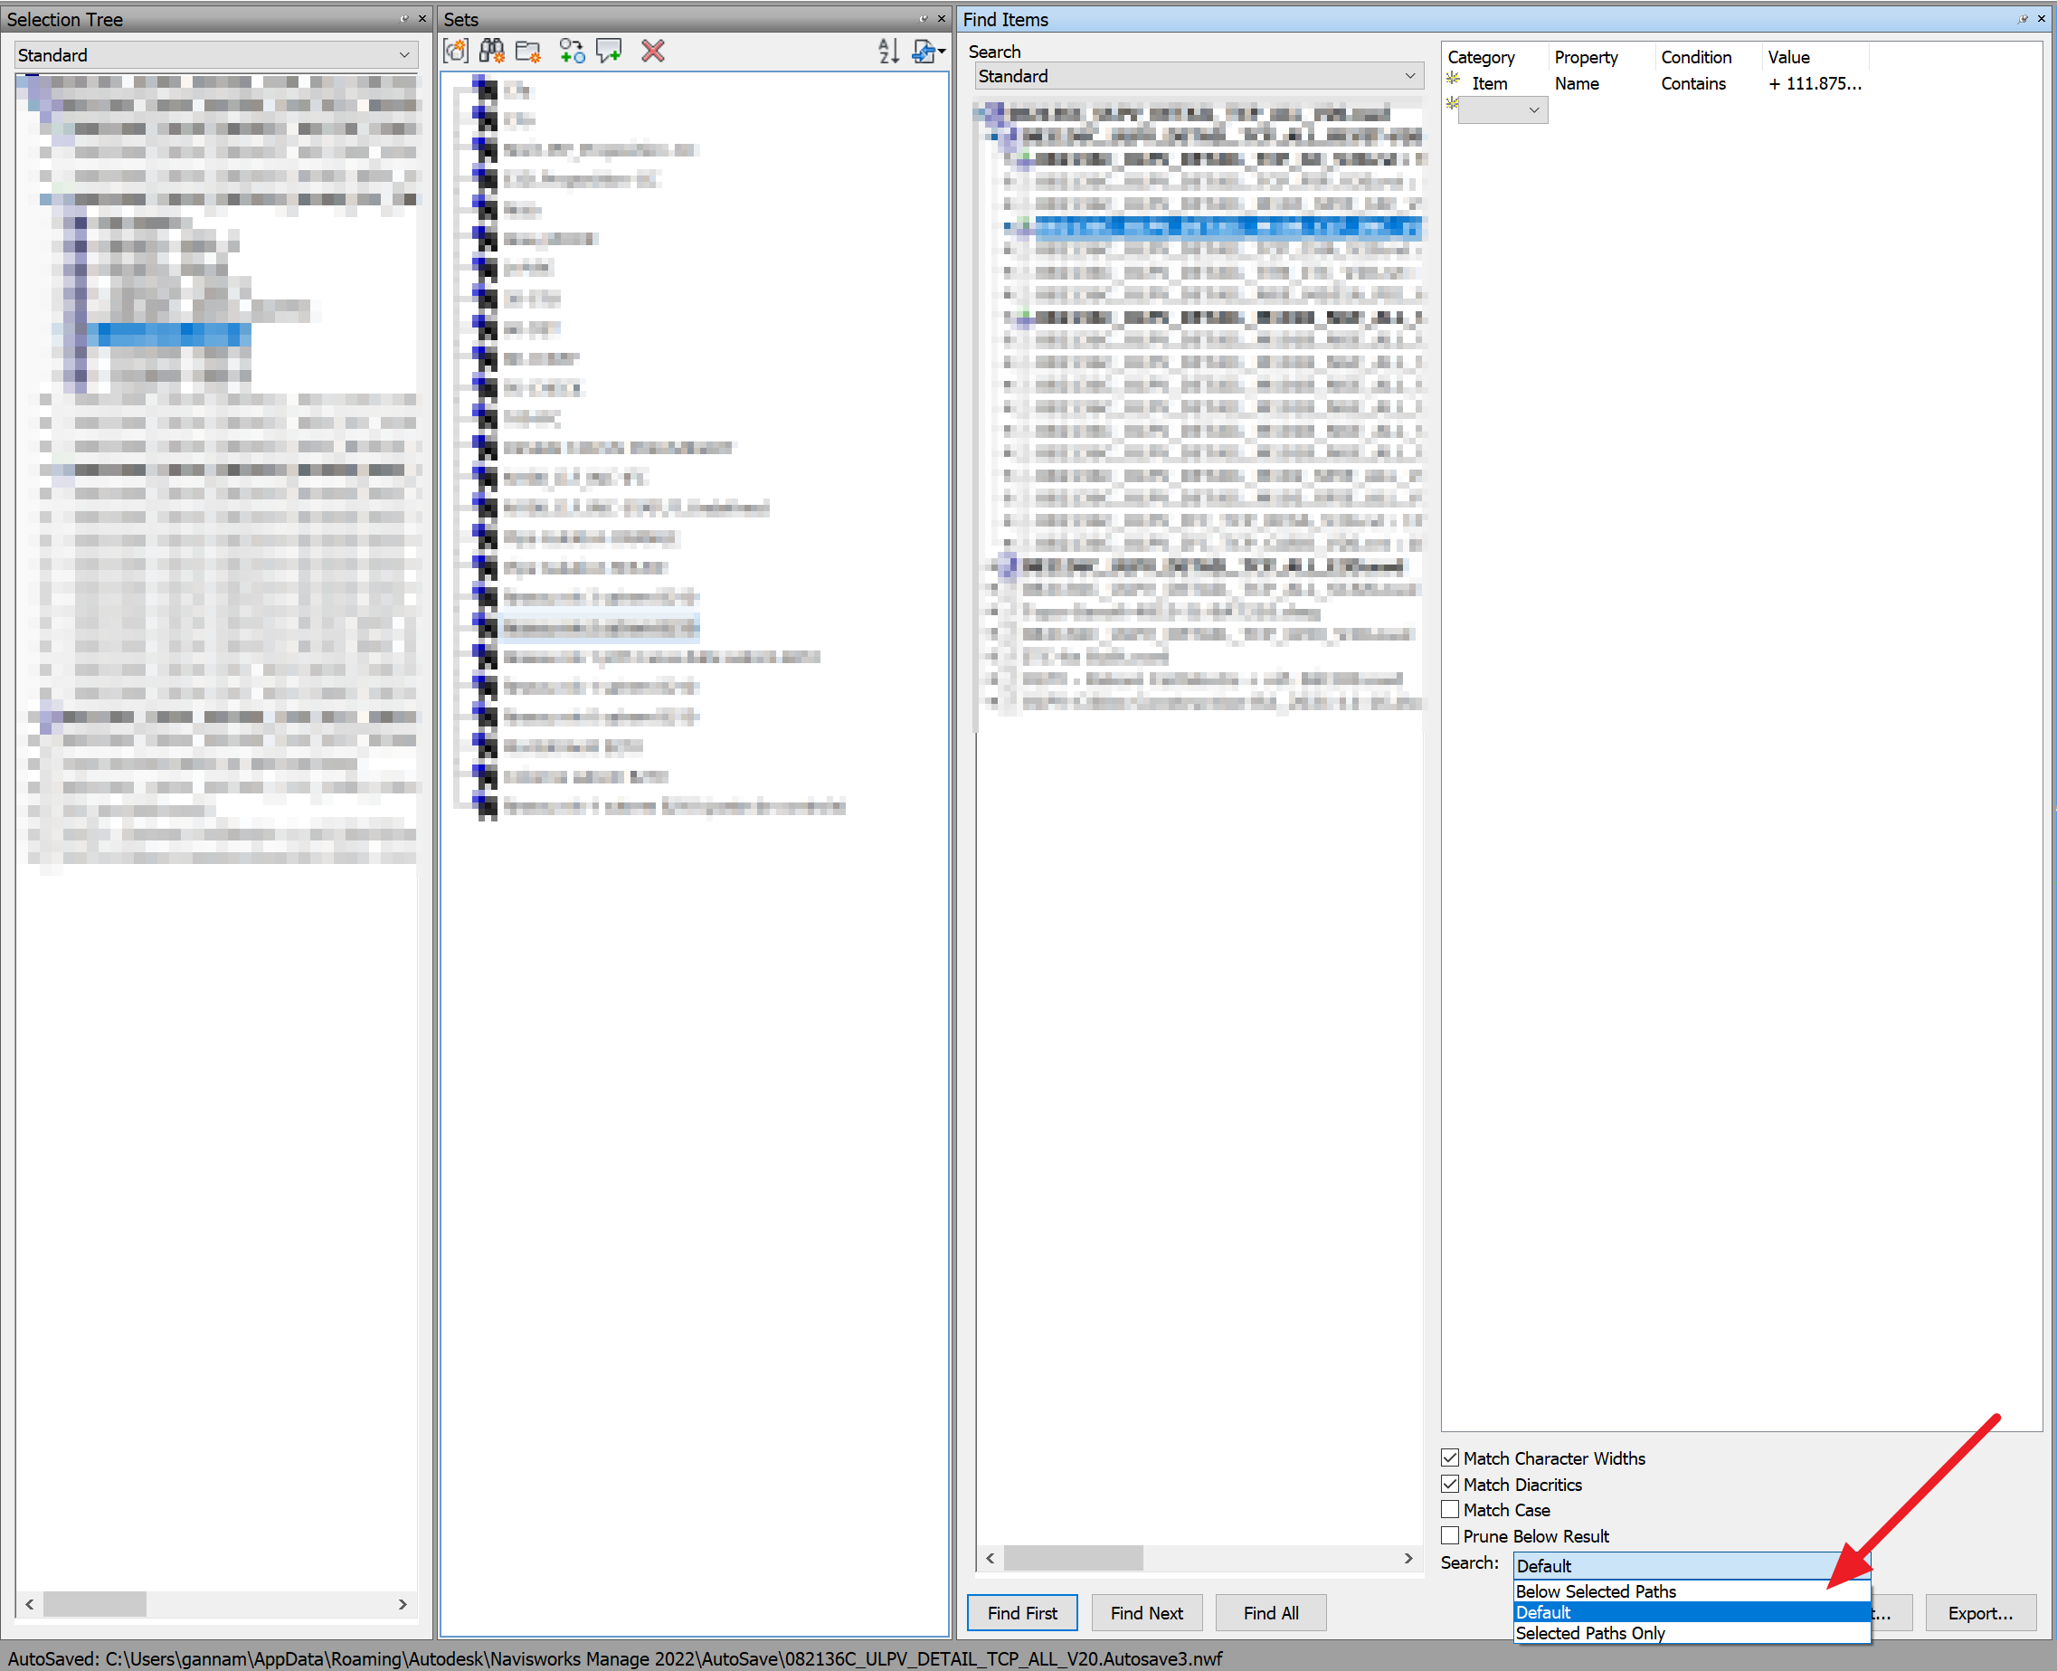Viewport: 2057px width, 1671px height.
Task: Click the red Delete X icon
Action: [652, 51]
